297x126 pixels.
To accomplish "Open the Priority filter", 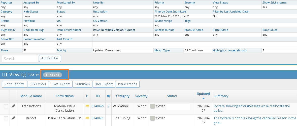I will click(159, 3).
